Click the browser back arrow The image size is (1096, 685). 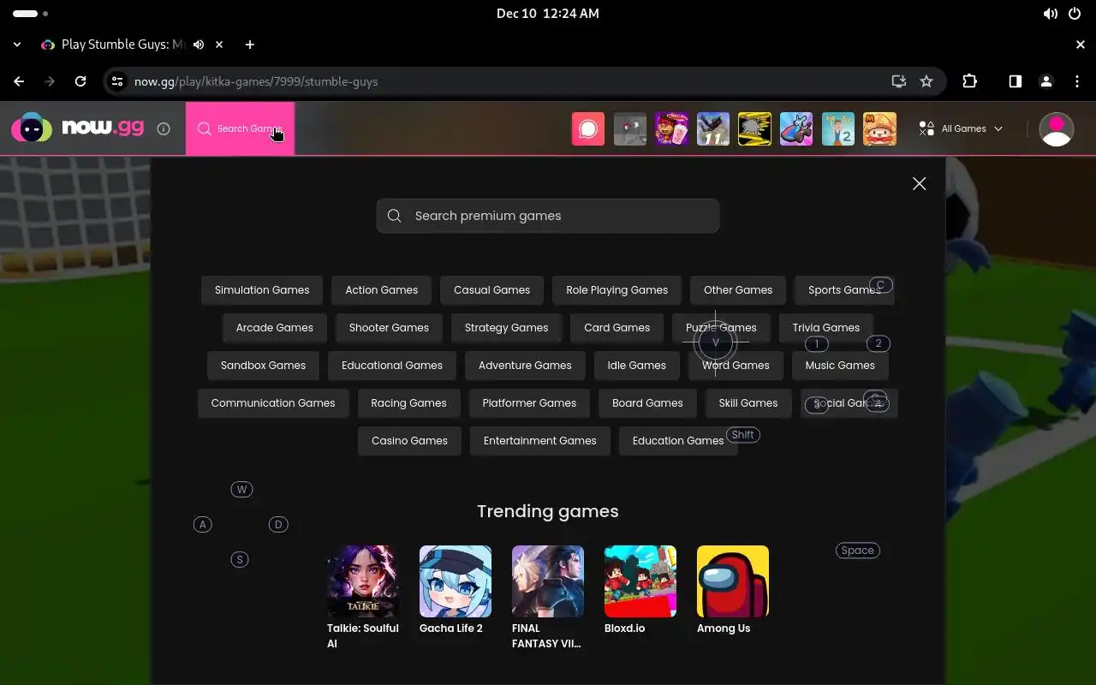(19, 81)
